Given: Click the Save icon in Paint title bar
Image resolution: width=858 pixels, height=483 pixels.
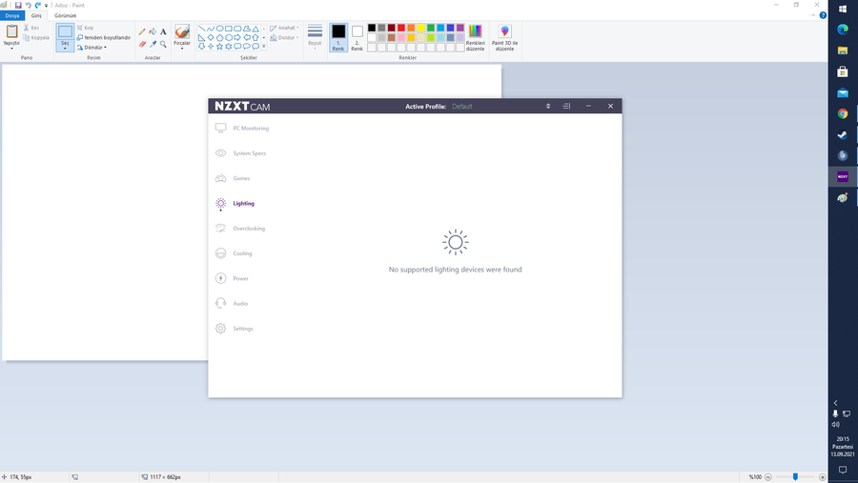Looking at the screenshot, I should coord(18,5).
